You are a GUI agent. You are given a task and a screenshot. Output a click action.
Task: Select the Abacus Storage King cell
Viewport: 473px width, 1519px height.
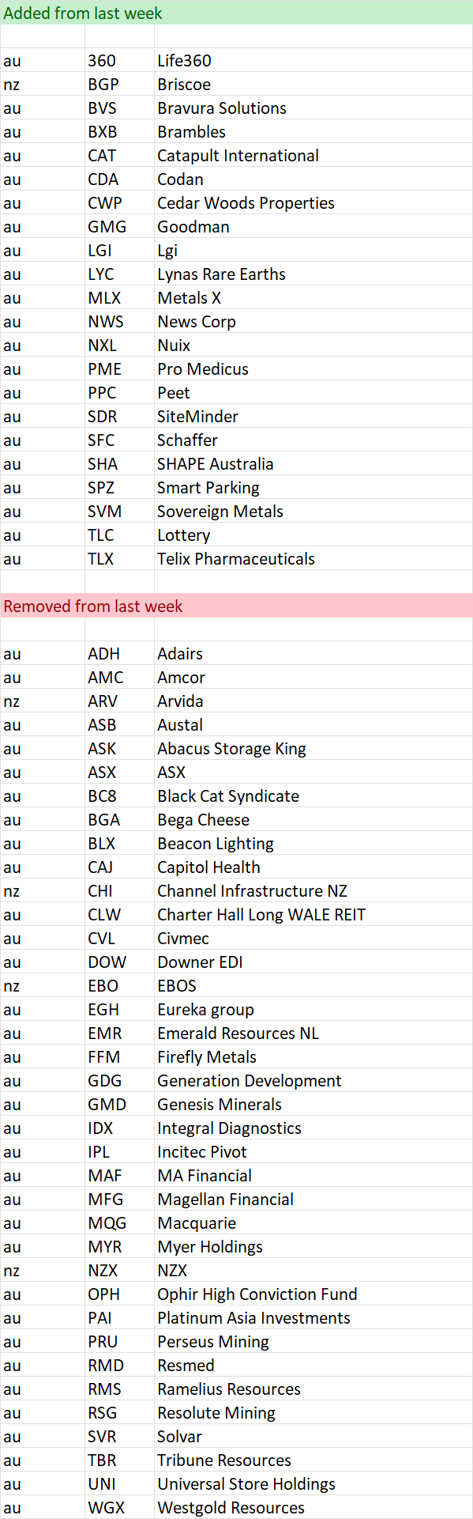tap(313, 748)
